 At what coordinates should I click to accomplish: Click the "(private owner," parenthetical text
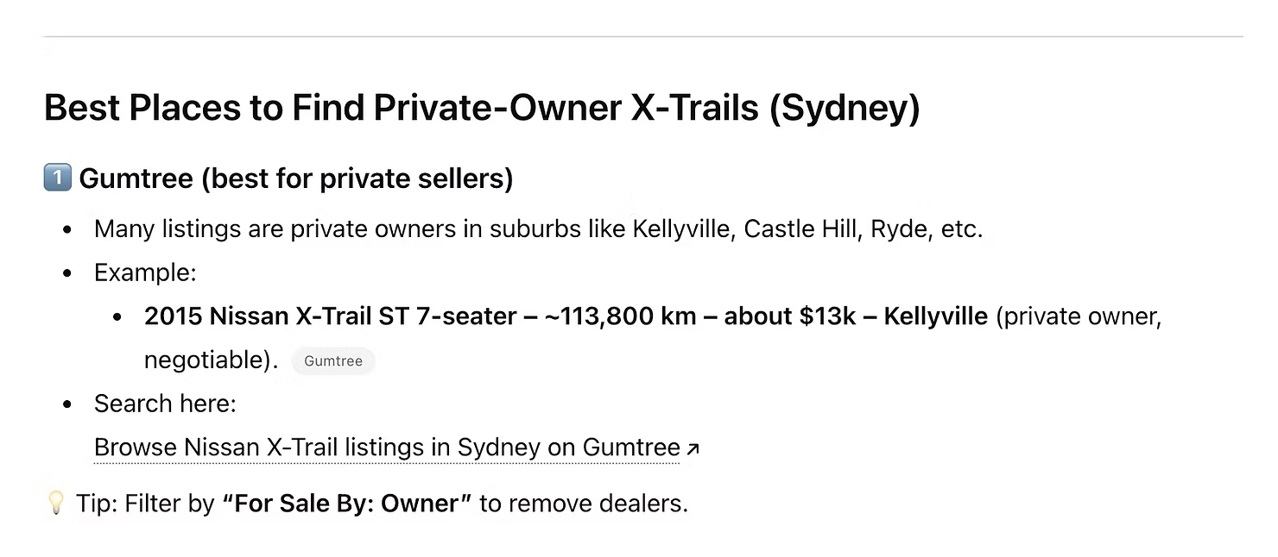click(x=1079, y=316)
